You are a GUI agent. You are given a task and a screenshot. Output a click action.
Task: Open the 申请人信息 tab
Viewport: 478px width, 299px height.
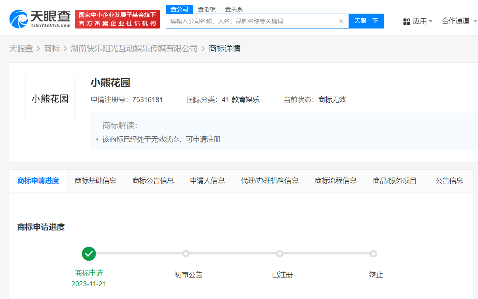coord(207,180)
